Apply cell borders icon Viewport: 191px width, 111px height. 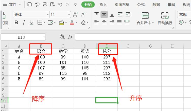tap(40, 22)
